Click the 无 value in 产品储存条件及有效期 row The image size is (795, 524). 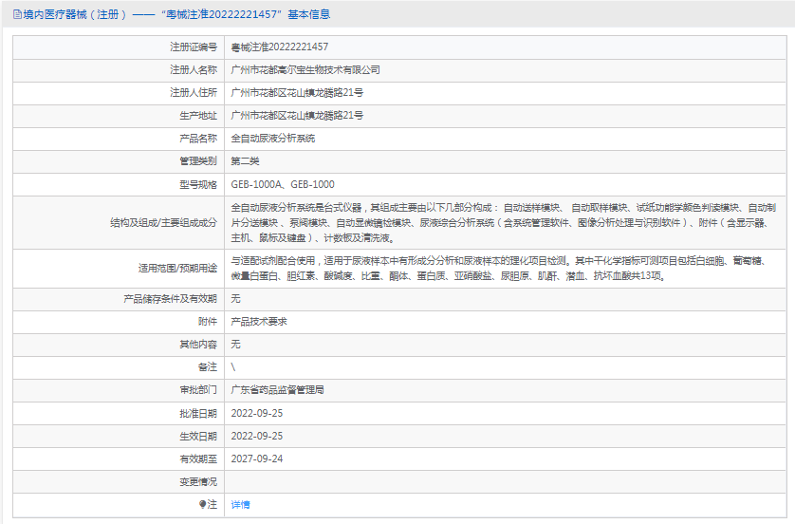(236, 298)
